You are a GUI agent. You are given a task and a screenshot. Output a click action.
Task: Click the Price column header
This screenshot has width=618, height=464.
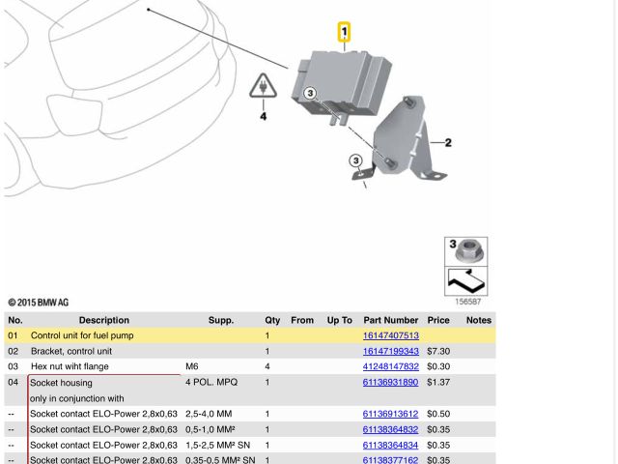(x=438, y=320)
